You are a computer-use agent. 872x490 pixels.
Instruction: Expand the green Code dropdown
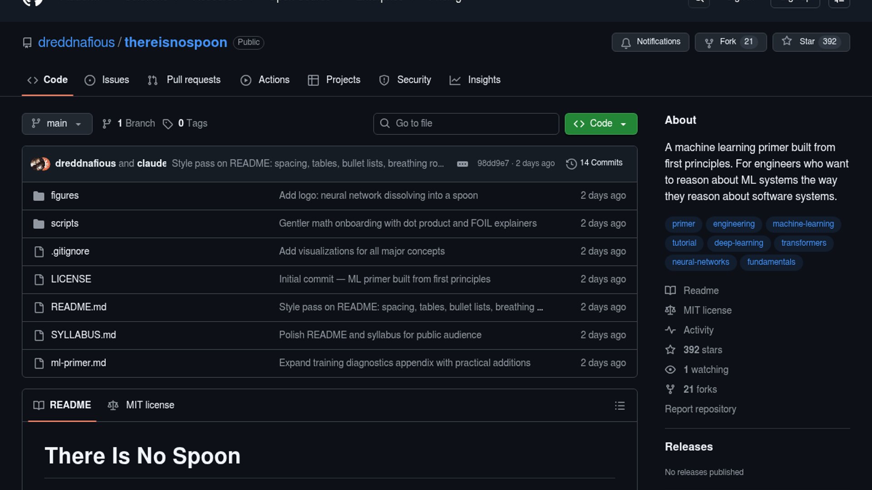[600, 124]
